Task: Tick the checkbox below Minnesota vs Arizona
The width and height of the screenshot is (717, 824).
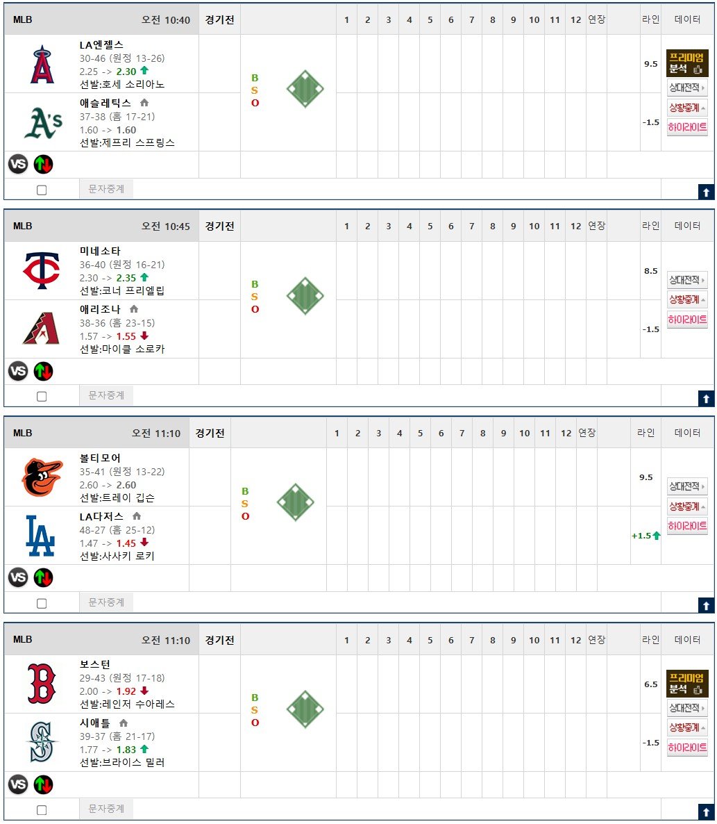Action: (42, 396)
